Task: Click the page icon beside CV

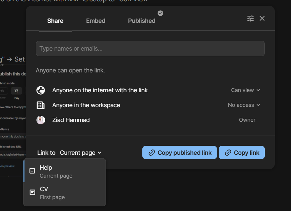Action: [x=33, y=192]
